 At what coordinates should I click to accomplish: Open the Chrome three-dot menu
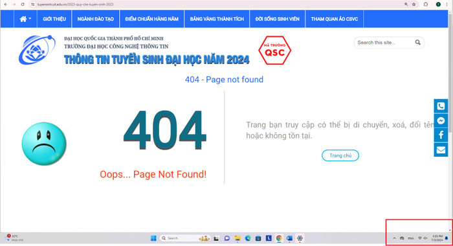(x=447, y=5)
